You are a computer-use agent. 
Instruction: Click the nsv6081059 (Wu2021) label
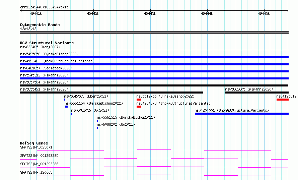coord(90,110)
